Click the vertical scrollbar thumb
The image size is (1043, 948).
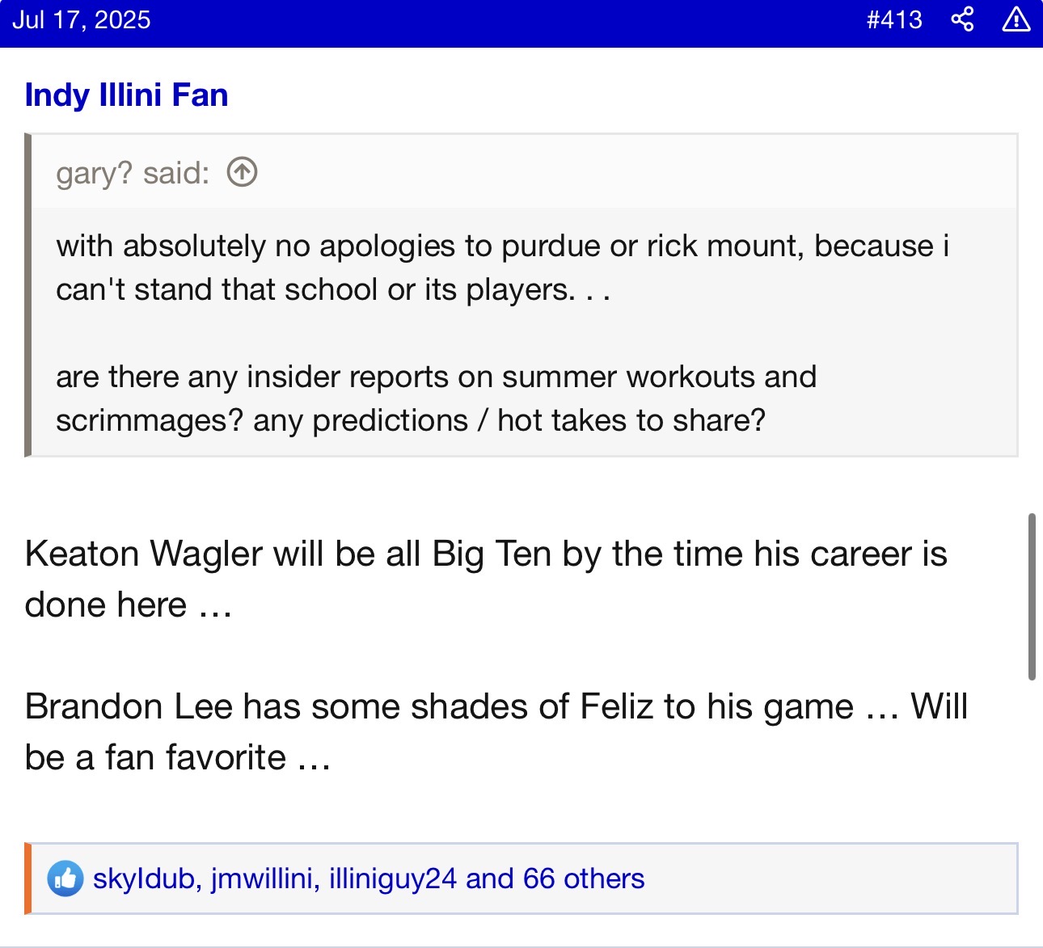click(x=1032, y=596)
